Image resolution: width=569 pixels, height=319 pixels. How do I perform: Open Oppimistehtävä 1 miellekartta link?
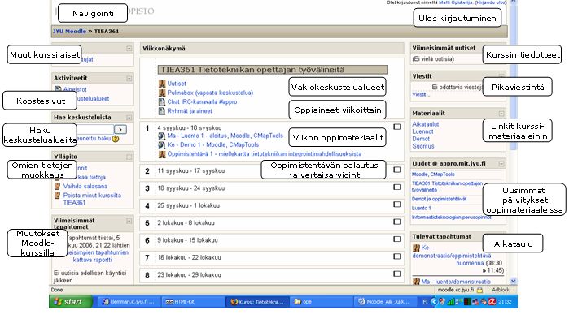point(265,154)
